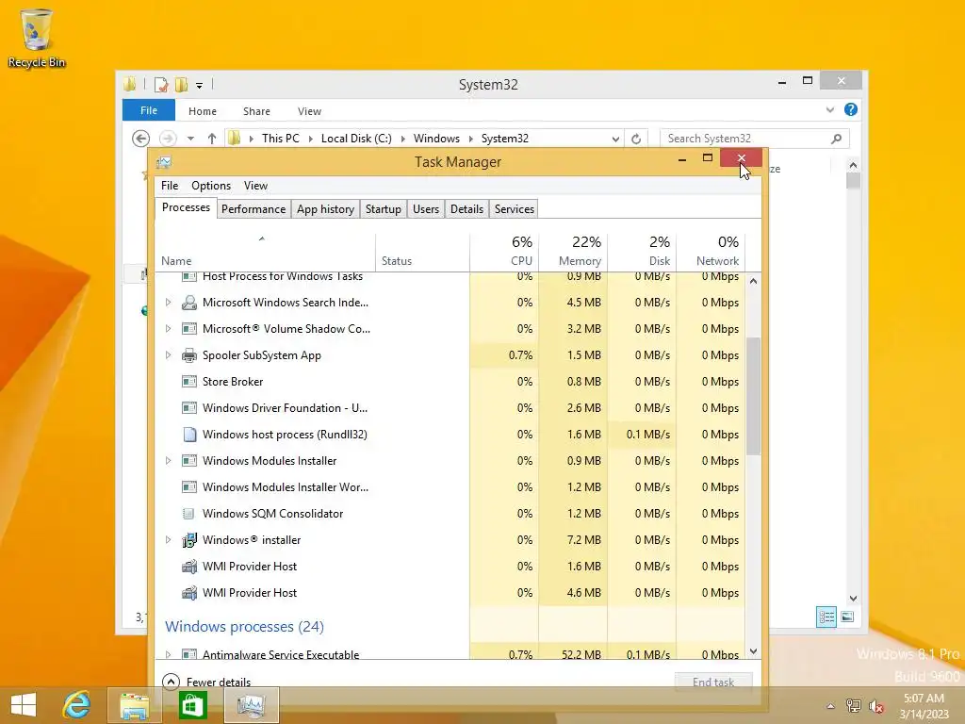Open the Details tab

click(x=467, y=208)
